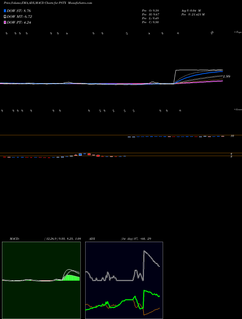Screen dimensions: 242x319
Task: Click the 'Pre O: 9.58' value
Action: click(x=151, y=11)
